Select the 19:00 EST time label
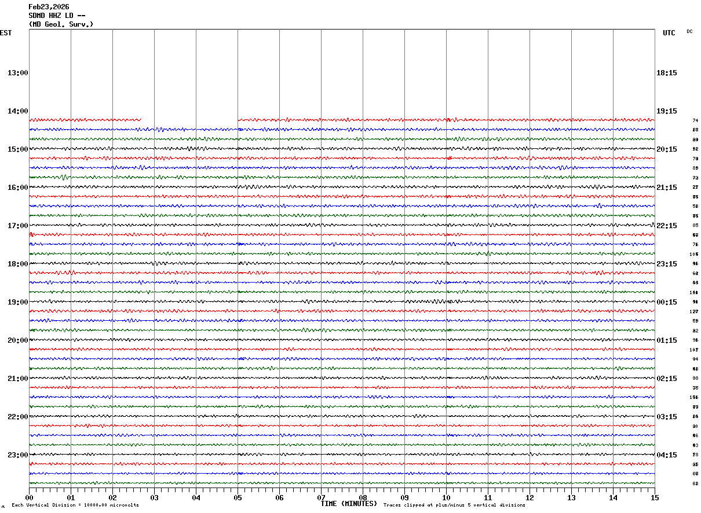 click(x=18, y=302)
